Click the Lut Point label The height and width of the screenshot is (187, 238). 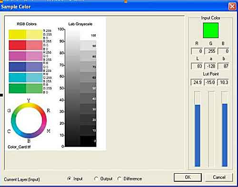pos(211,74)
